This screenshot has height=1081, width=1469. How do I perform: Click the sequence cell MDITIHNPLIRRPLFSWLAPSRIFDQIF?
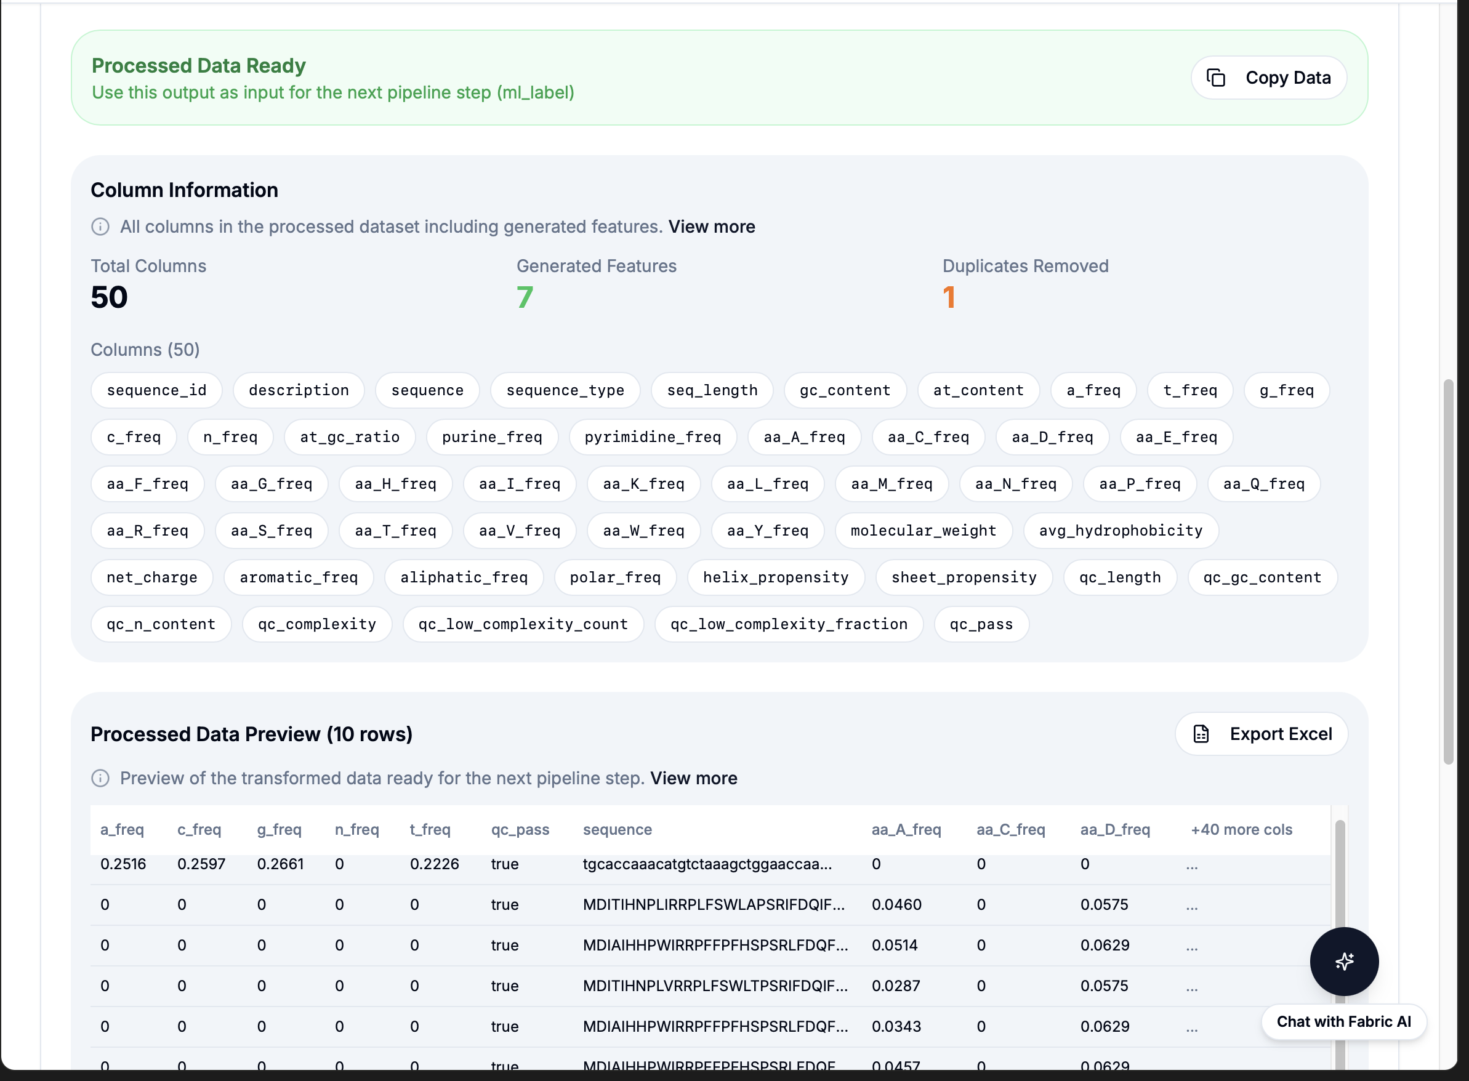pos(714,904)
